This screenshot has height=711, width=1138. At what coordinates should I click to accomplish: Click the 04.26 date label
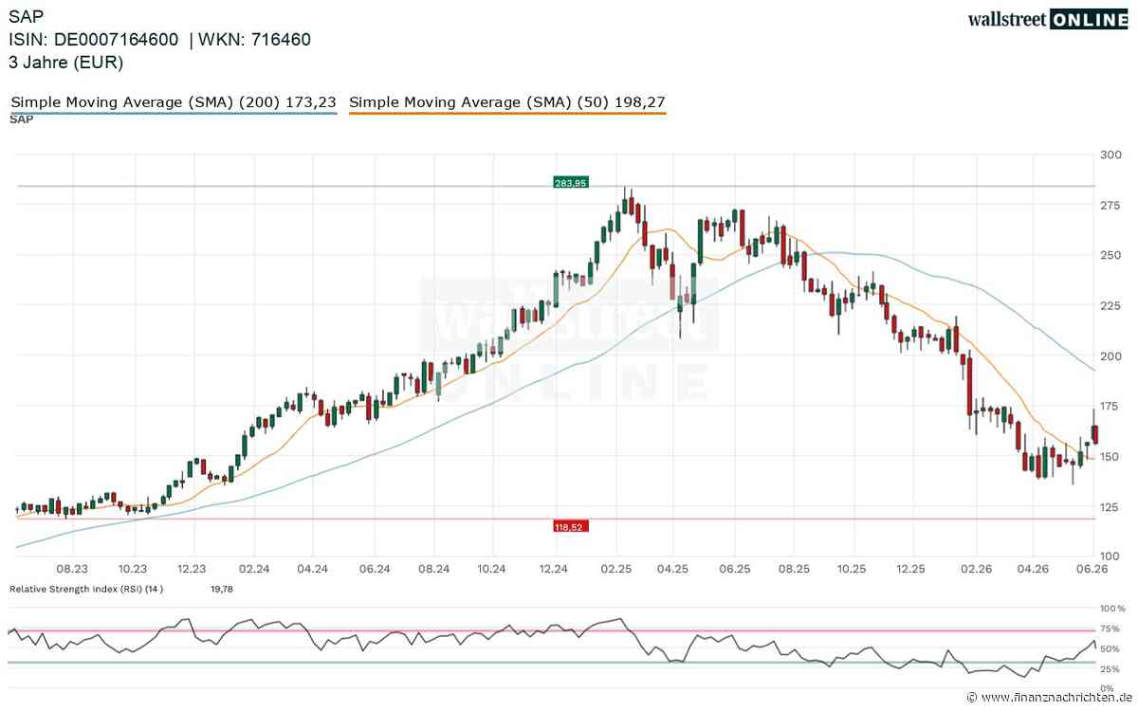point(1033,569)
